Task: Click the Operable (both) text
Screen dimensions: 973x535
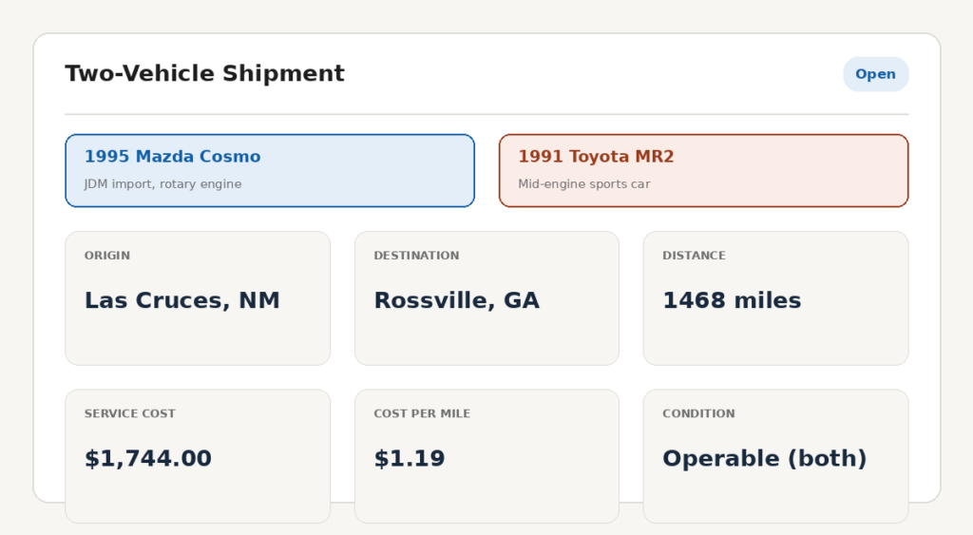Action: coord(765,459)
